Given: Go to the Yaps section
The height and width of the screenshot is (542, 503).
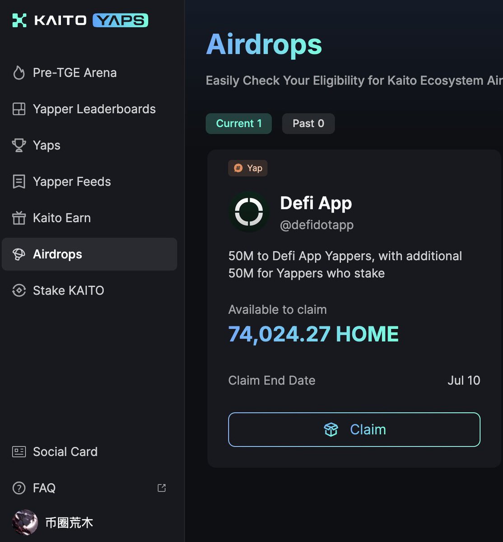Looking at the screenshot, I should click(89, 145).
